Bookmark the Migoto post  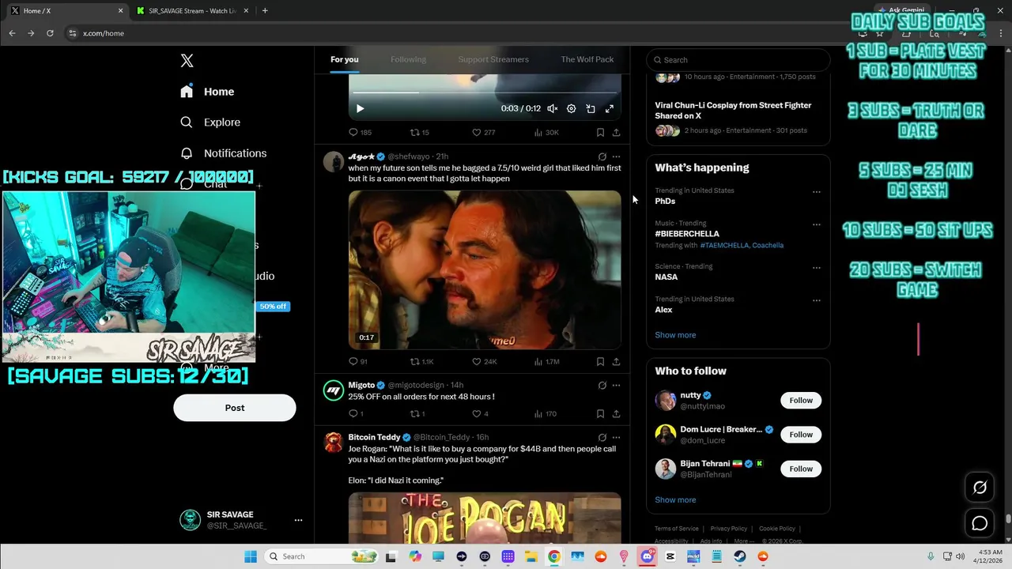[600, 413]
